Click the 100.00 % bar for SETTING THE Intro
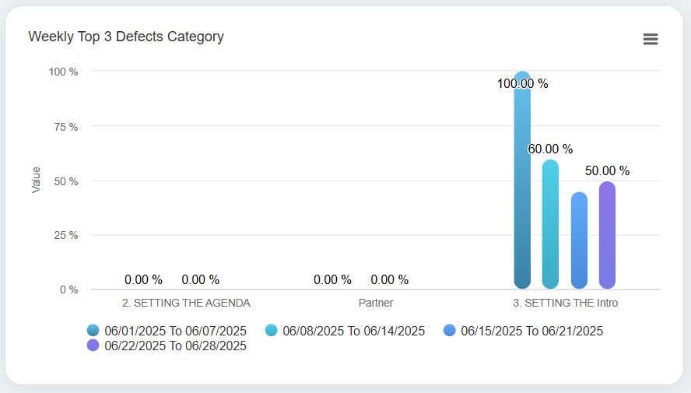 tap(522, 187)
